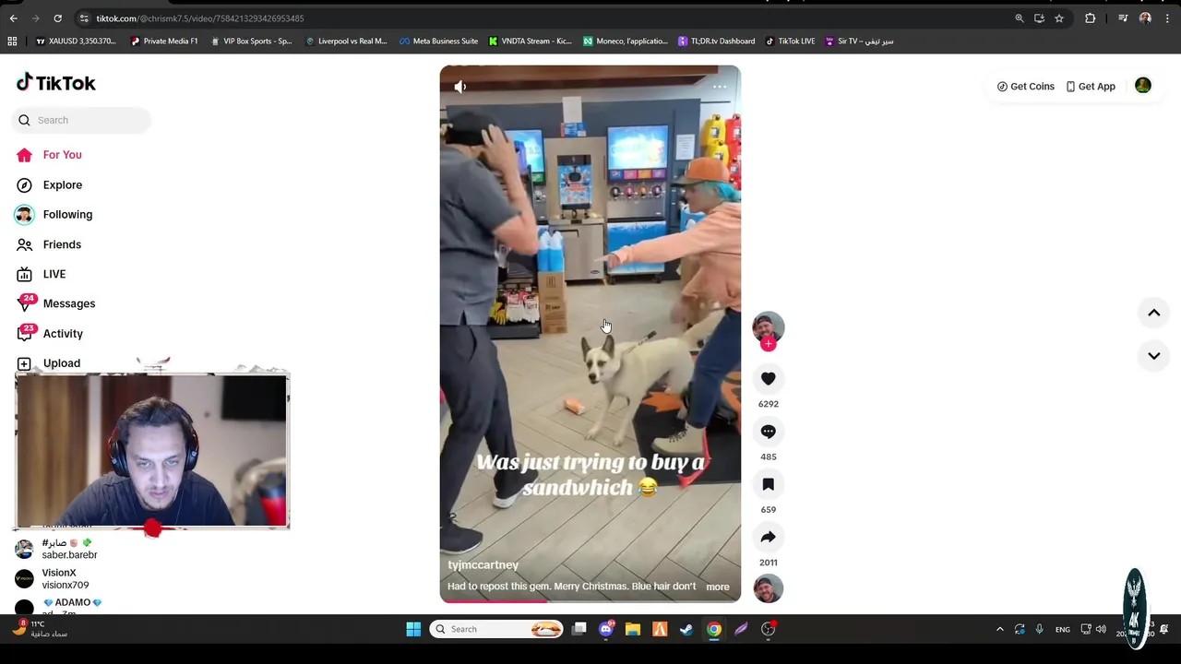Open the Private Media F1 bookmark
Screen dimensions: 1181x664
(x=164, y=41)
